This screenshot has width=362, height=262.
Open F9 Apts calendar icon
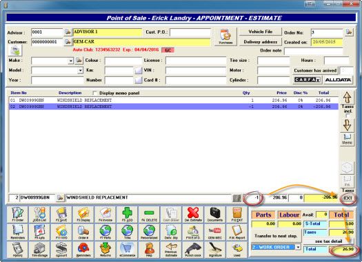[40, 232]
